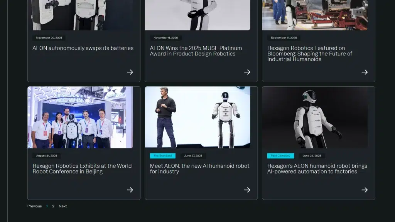Open the AEON Wins MUSE Platinum Award headline
The height and width of the screenshot is (222, 395).
[x=196, y=51]
